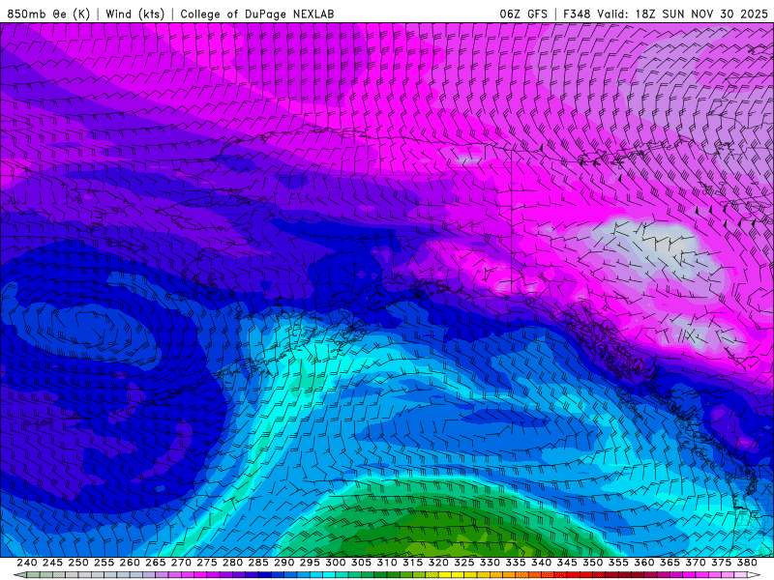Select legend value 310
Image resolution: width=774 pixels, height=580 pixels.
pos(386,563)
